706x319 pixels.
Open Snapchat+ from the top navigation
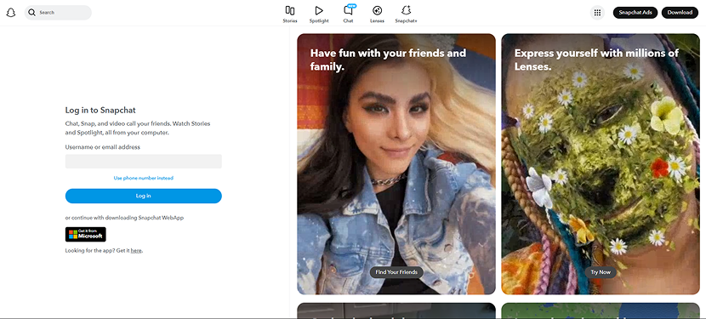tap(406, 14)
